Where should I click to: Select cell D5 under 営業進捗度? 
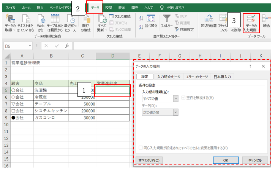tap(112, 90)
